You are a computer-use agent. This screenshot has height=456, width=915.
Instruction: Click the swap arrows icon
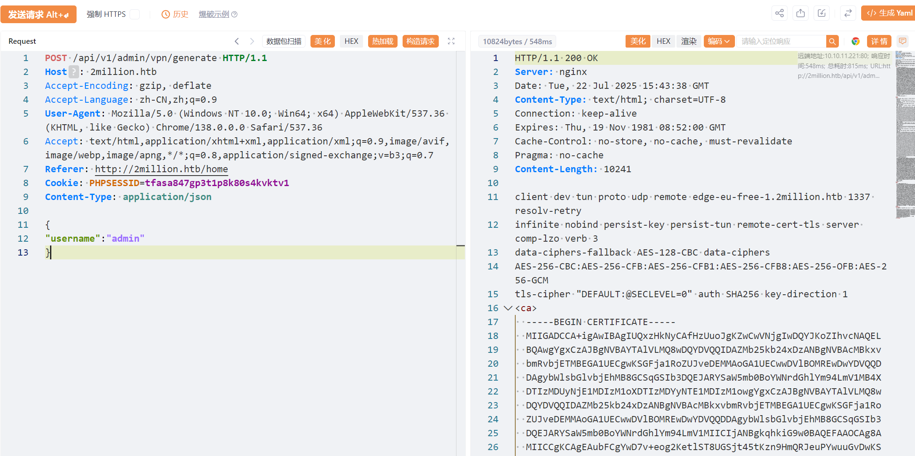848,13
